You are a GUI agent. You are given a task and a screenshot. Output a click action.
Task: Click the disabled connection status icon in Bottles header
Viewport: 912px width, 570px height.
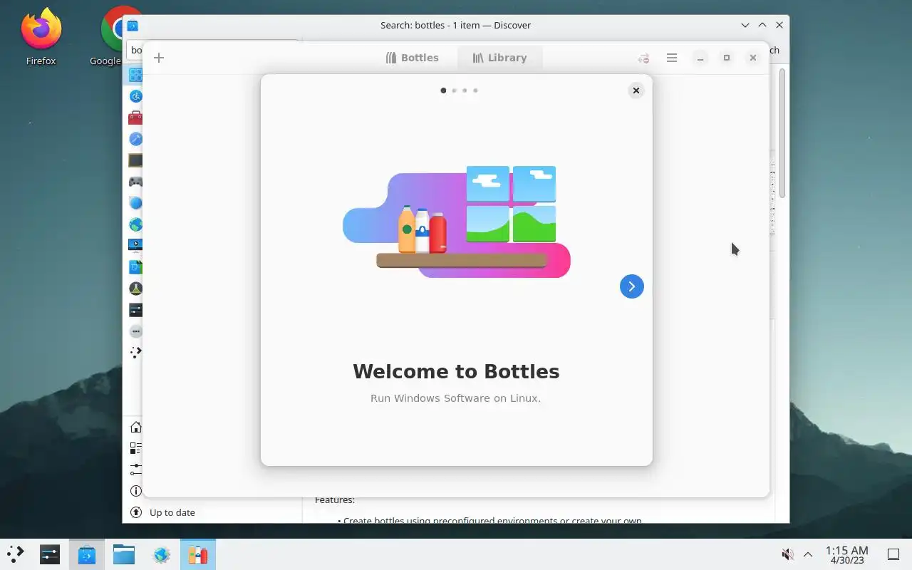[643, 58]
